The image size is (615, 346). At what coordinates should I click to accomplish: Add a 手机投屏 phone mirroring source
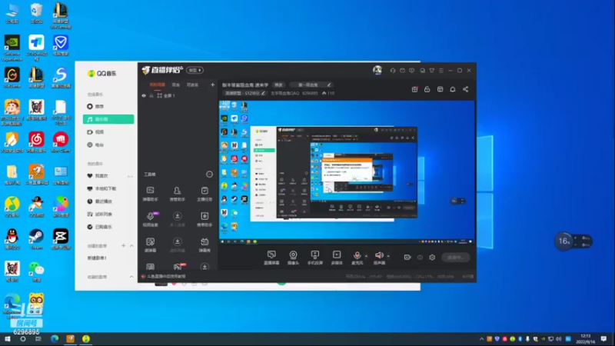(x=315, y=258)
